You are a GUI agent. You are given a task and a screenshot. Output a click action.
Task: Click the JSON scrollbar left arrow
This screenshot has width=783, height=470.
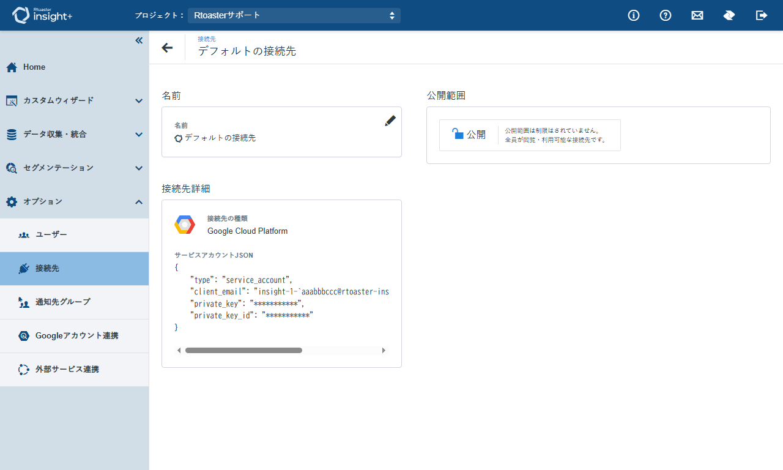tap(179, 351)
